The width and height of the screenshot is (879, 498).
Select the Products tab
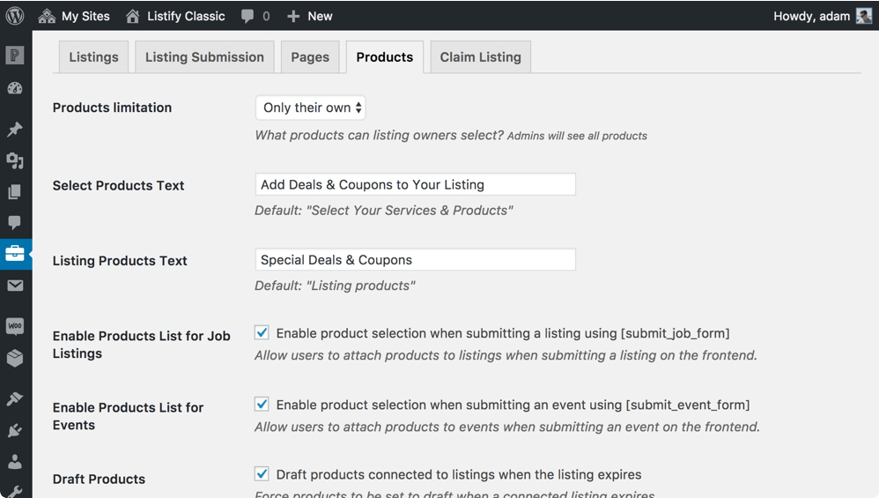(385, 57)
